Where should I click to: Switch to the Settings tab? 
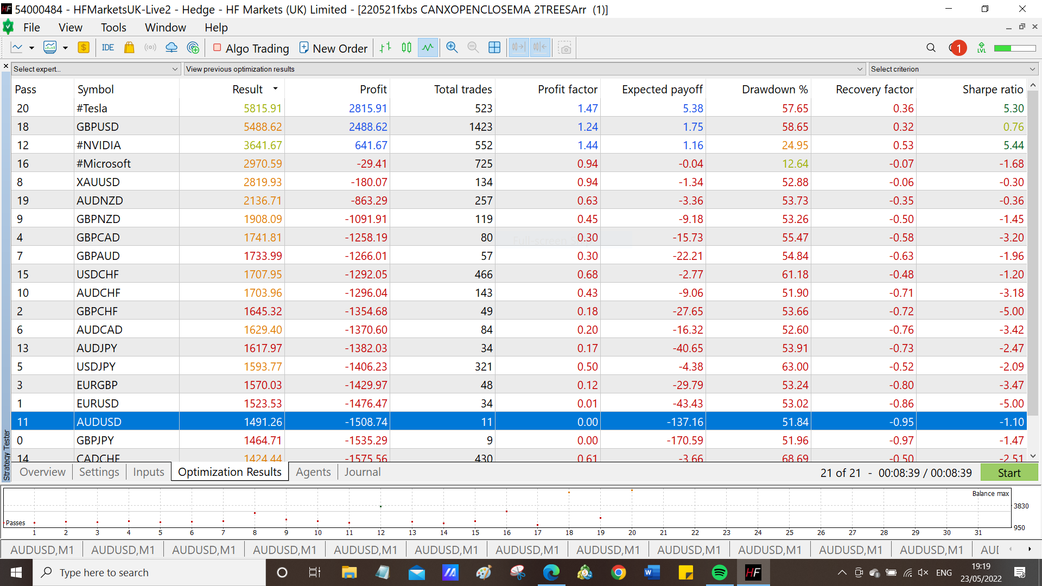(x=99, y=472)
